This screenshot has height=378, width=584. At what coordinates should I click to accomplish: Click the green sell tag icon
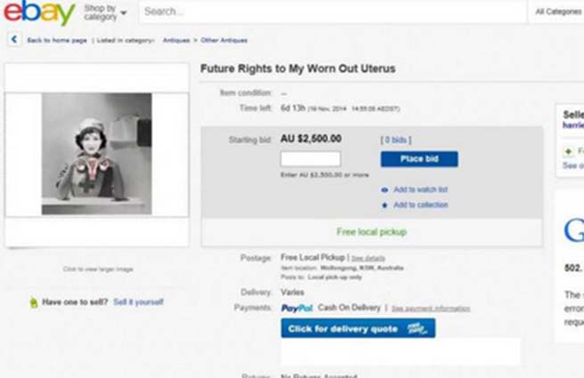[x=34, y=302]
